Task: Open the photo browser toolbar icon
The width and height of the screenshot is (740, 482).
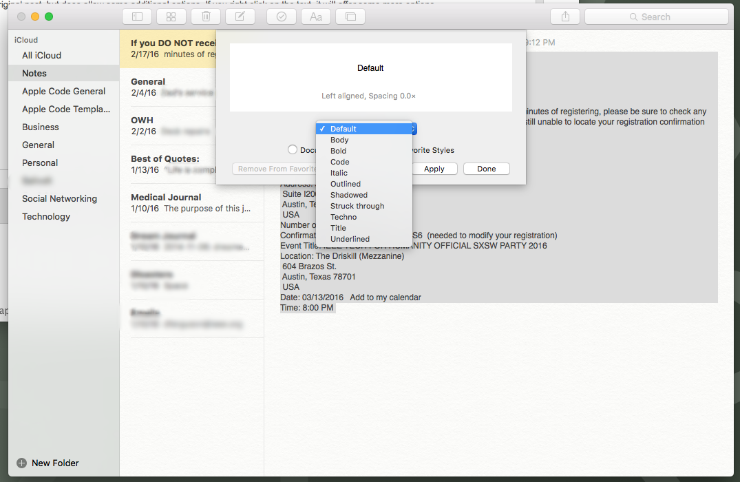Action: (350, 17)
